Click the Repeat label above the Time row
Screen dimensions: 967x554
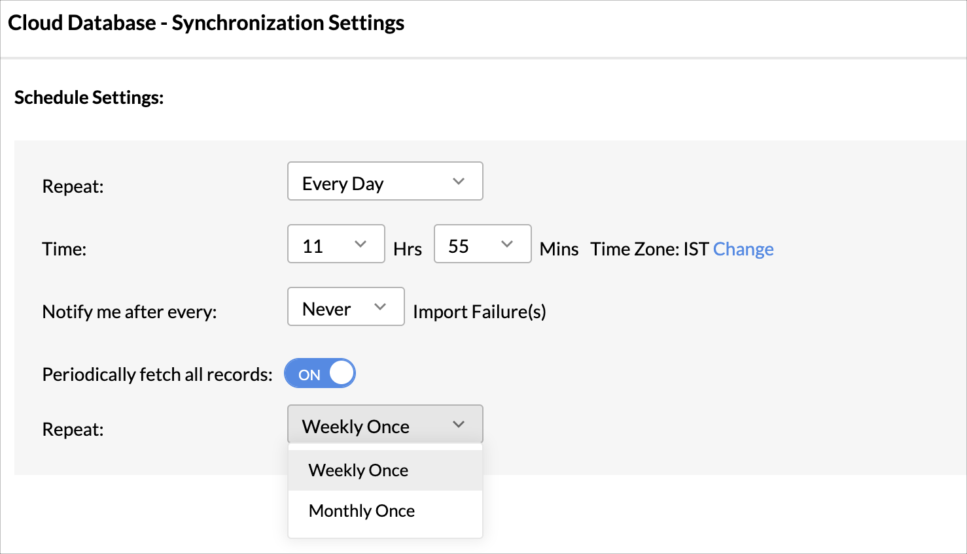click(x=73, y=186)
